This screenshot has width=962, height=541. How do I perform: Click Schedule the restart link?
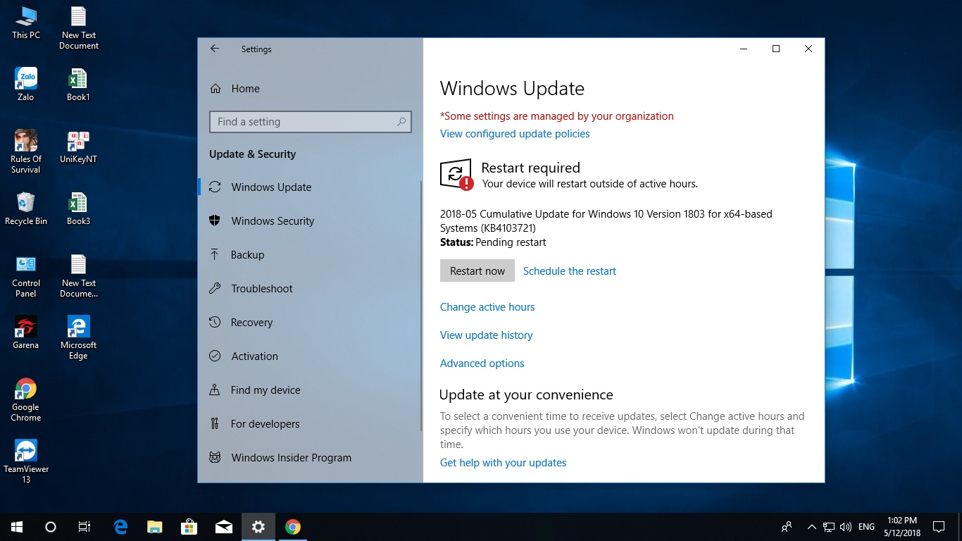(x=570, y=271)
